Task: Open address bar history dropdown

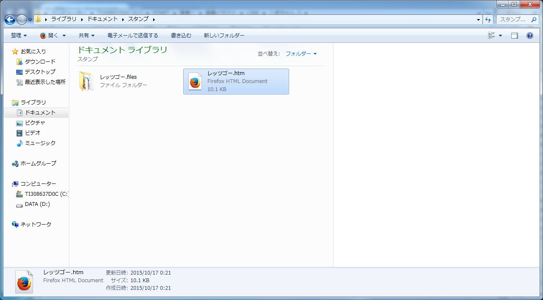Action: pos(479,19)
